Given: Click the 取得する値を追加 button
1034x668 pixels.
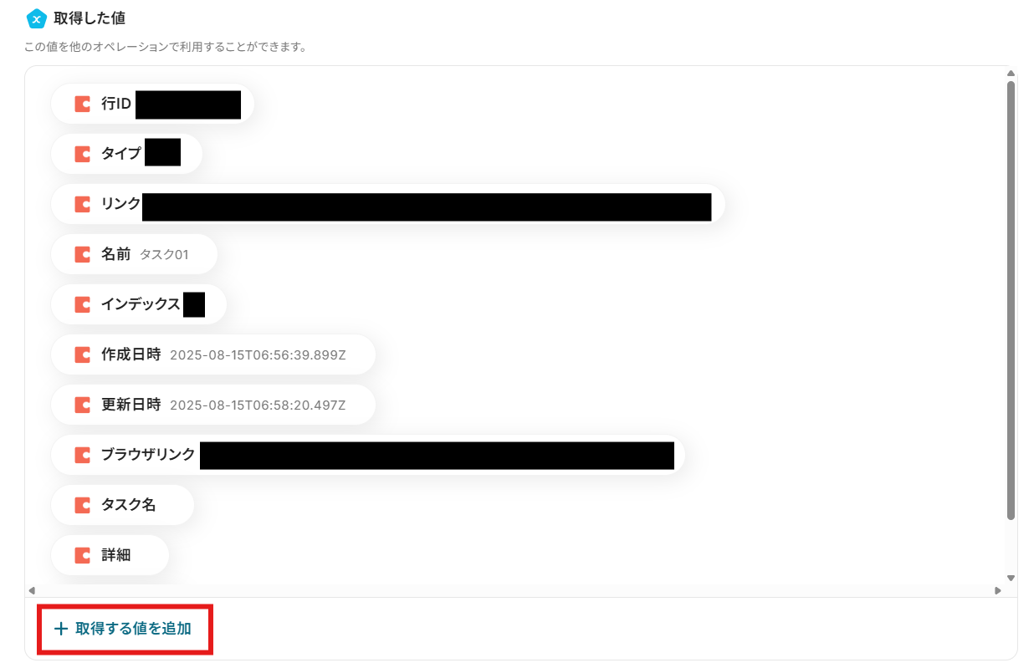Looking at the screenshot, I should [x=125, y=630].
